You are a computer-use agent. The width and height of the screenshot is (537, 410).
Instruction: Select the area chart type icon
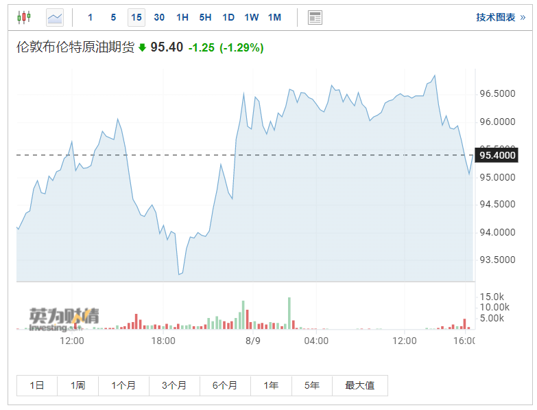pos(55,17)
